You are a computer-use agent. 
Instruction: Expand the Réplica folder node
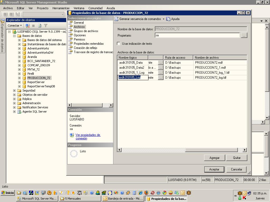[15, 99]
